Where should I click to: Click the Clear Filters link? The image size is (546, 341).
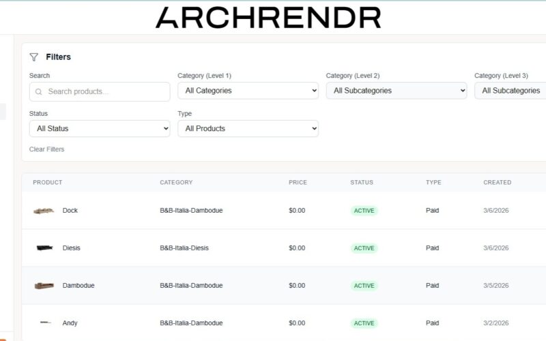tap(46, 149)
